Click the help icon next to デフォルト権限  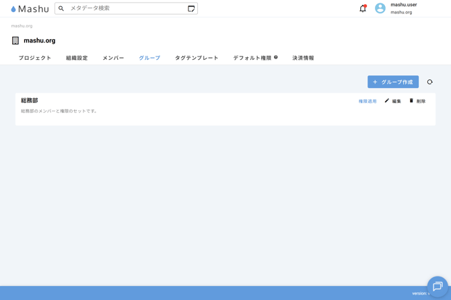point(276,57)
